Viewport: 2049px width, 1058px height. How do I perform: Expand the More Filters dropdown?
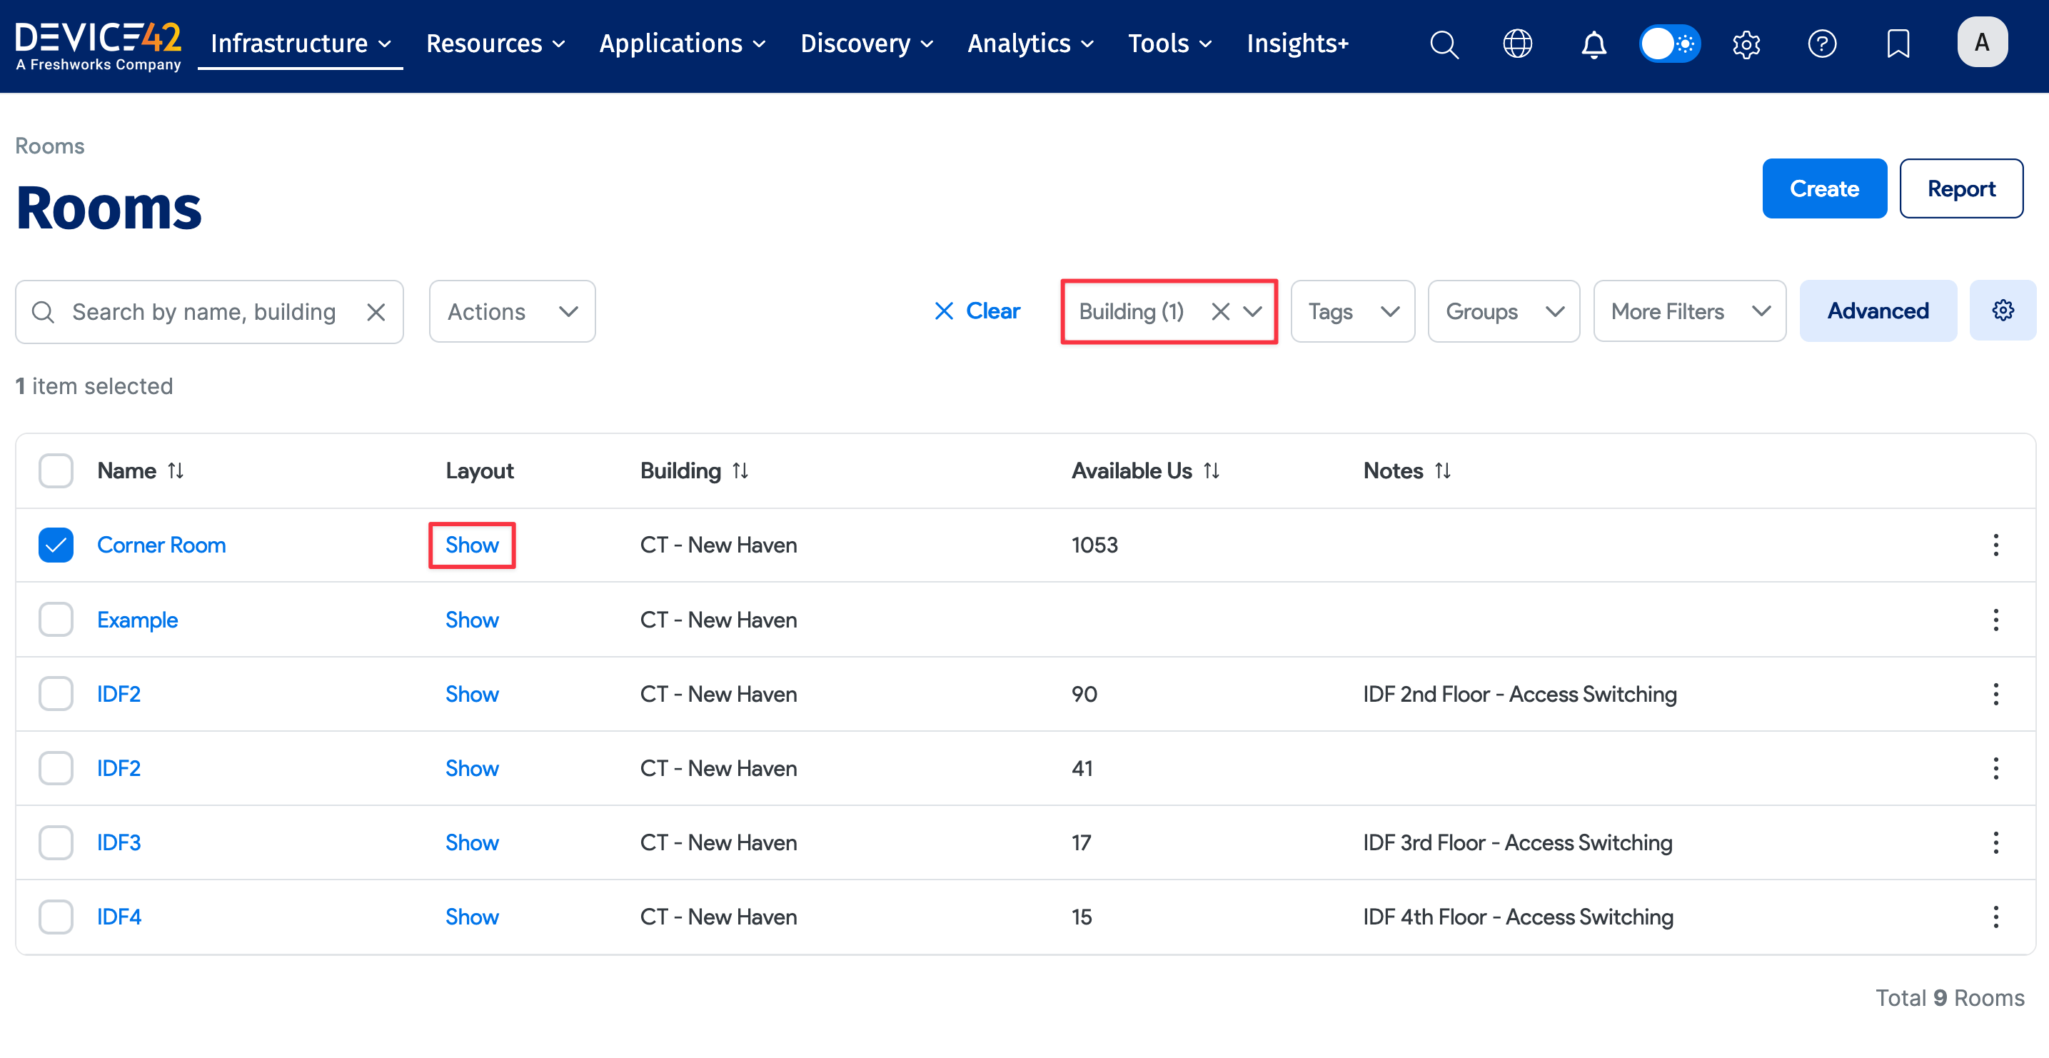[1689, 311]
